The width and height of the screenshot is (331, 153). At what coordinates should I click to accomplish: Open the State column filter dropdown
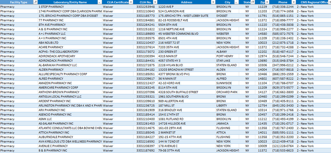253,2
